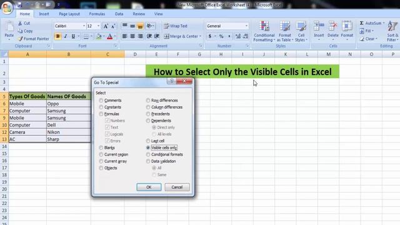Viewport: 400px width, 225px height.
Task: Open Conditional Formatting menu
Action: pyautogui.click(x=264, y=32)
